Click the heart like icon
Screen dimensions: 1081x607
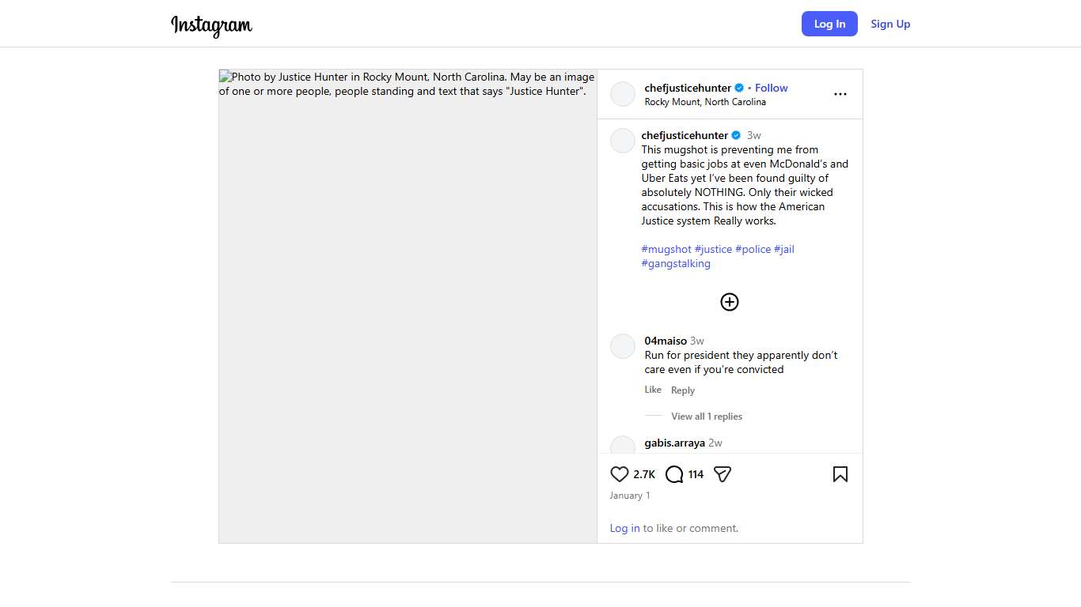(x=620, y=474)
